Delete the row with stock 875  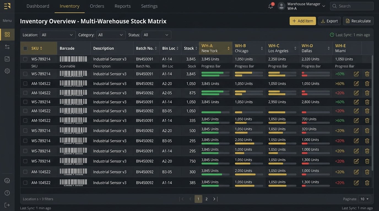(367, 93)
